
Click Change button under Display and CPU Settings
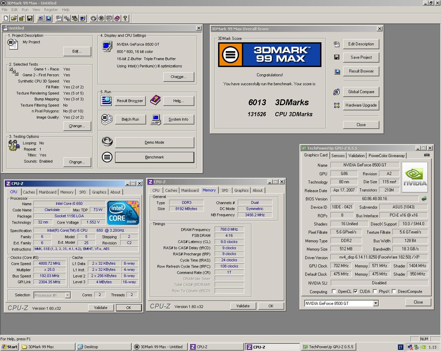pos(178,77)
